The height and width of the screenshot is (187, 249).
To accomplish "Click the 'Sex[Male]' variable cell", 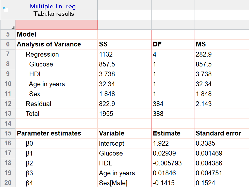I will [113, 183].
